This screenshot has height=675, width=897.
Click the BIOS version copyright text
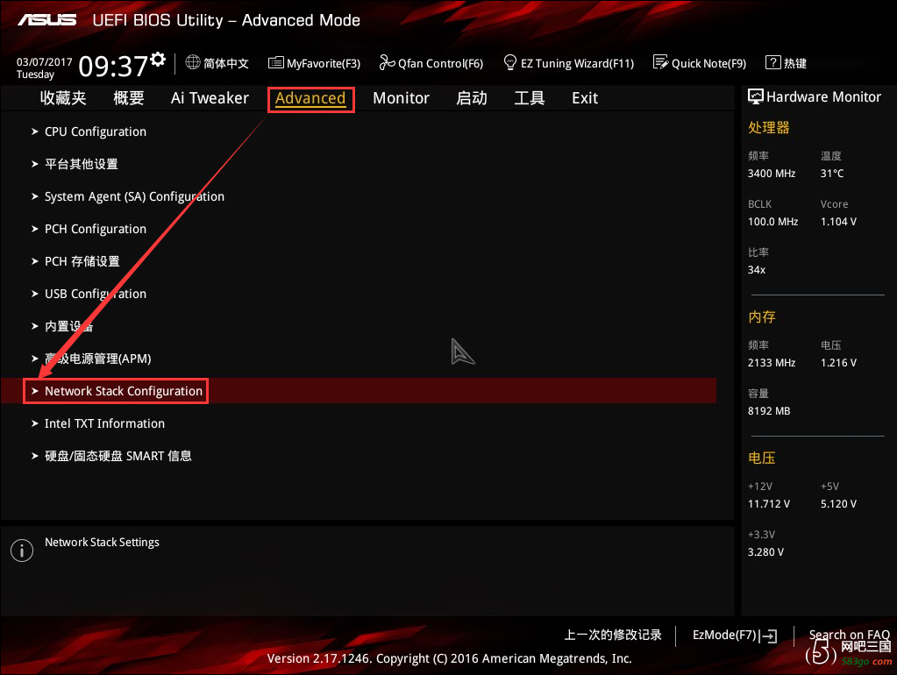coord(449,658)
